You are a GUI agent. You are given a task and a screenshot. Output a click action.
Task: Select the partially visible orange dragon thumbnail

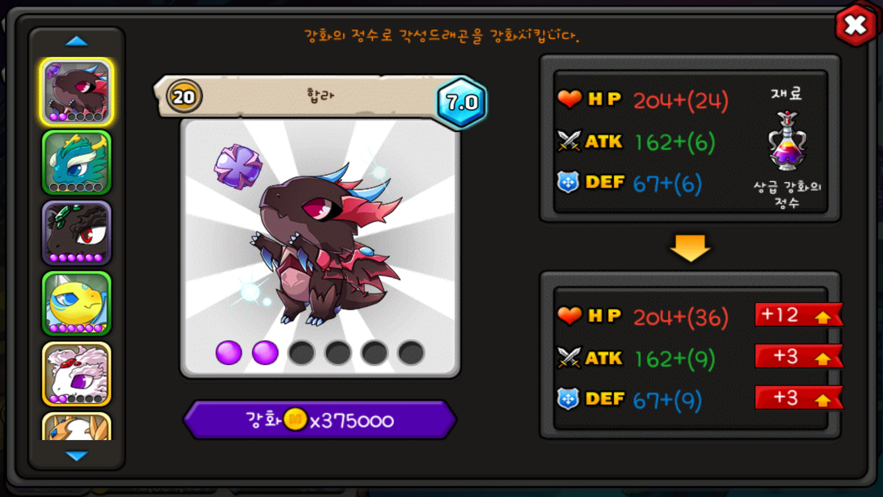tap(77, 427)
